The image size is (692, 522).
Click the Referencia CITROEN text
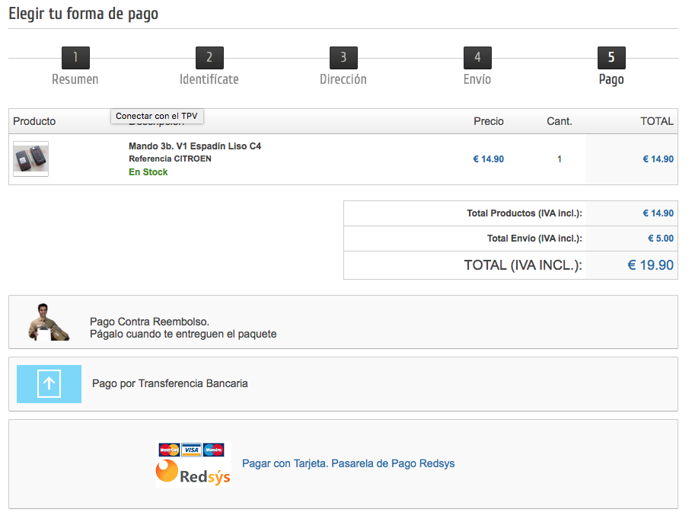(x=170, y=159)
